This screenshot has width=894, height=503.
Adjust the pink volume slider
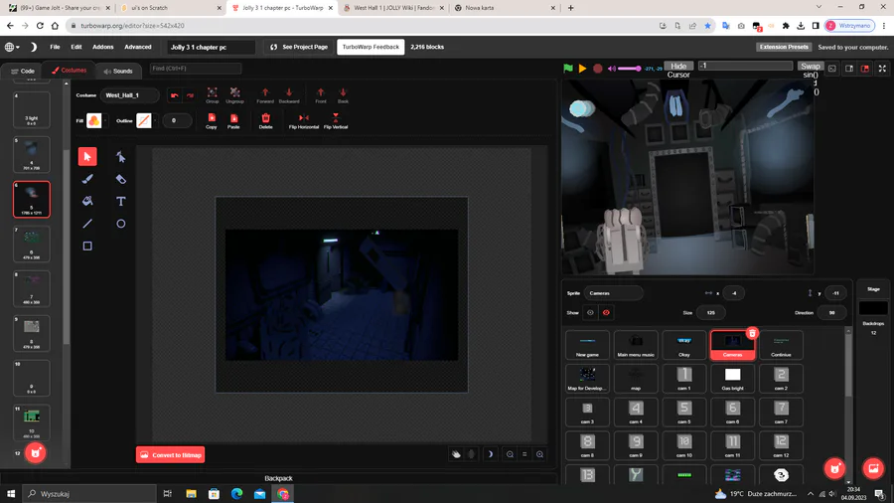630,69
